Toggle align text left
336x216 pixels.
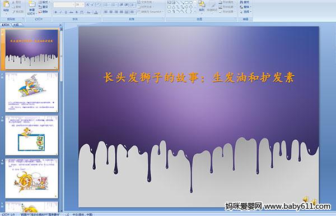click(x=106, y=12)
